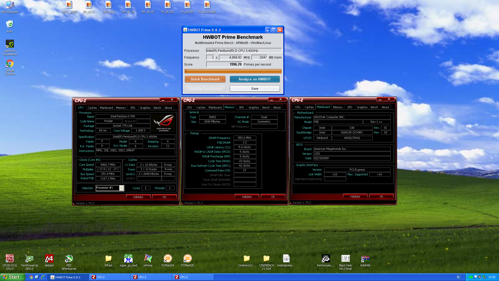The height and width of the screenshot is (281, 499).
Task: Open the PiF_42.97 file icon
Action: [148, 7]
